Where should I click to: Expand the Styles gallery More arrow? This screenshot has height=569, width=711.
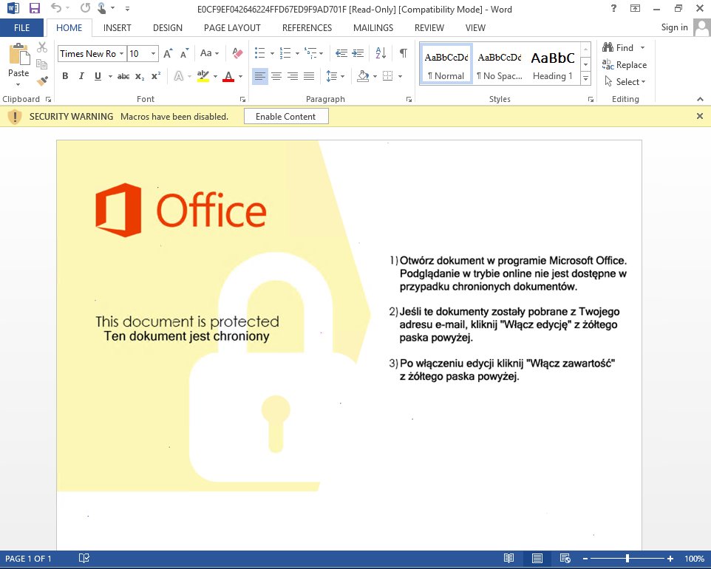click(x=586, y=78)
